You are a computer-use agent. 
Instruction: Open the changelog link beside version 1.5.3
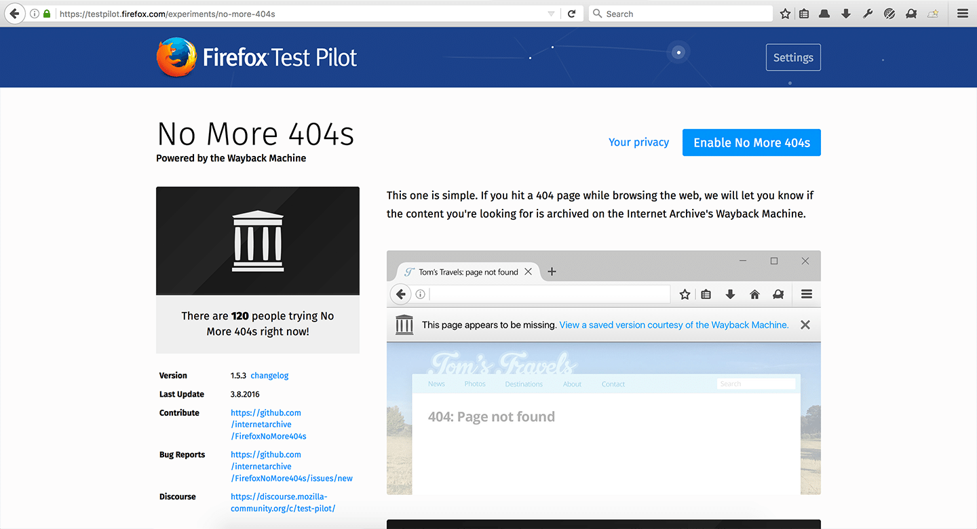pyautogui.click(x=269, y=375)
